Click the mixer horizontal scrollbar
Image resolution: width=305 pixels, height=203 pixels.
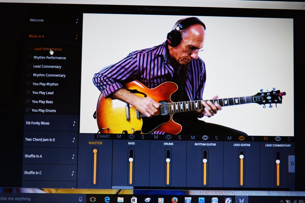(x=123, y=187)
